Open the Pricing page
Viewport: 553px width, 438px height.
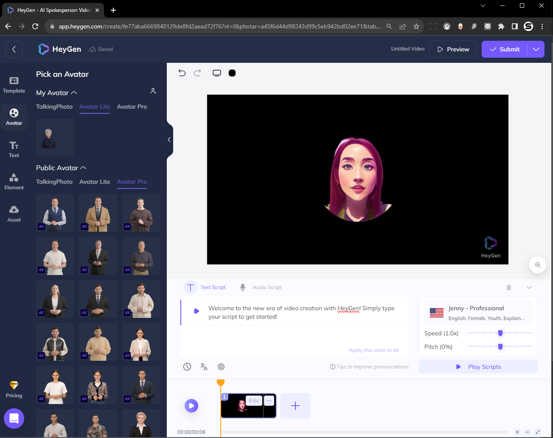14,389
